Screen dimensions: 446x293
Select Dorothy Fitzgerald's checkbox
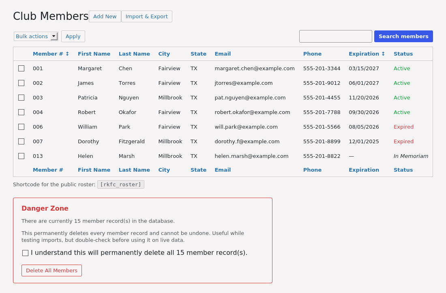tap(21, 142)
